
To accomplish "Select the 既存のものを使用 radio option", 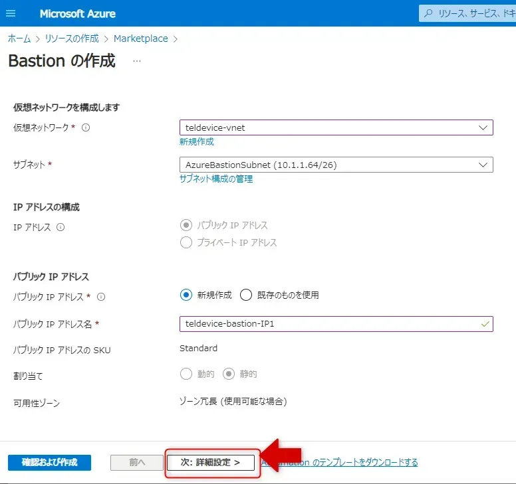I will pos(246,295).
